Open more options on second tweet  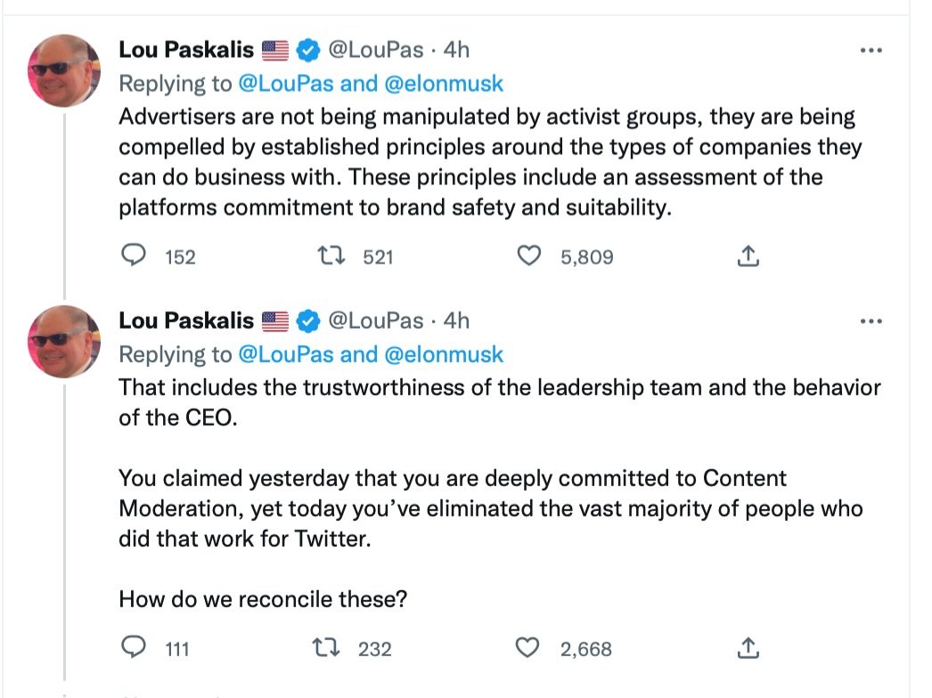[x=870, y=321]
